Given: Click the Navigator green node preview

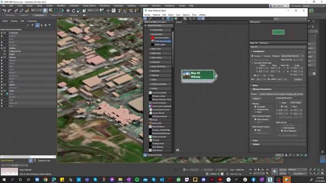Looking at the screenshot, I should tap(278, 32).
